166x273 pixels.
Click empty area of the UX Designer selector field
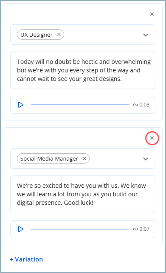[x=102, y=34]
